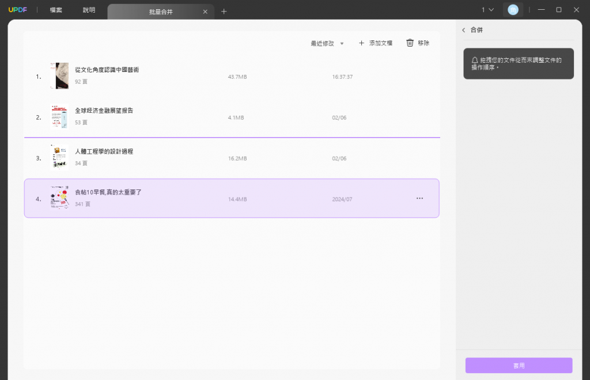
Task: Click the 16.2MB file size
Action: 237,158
